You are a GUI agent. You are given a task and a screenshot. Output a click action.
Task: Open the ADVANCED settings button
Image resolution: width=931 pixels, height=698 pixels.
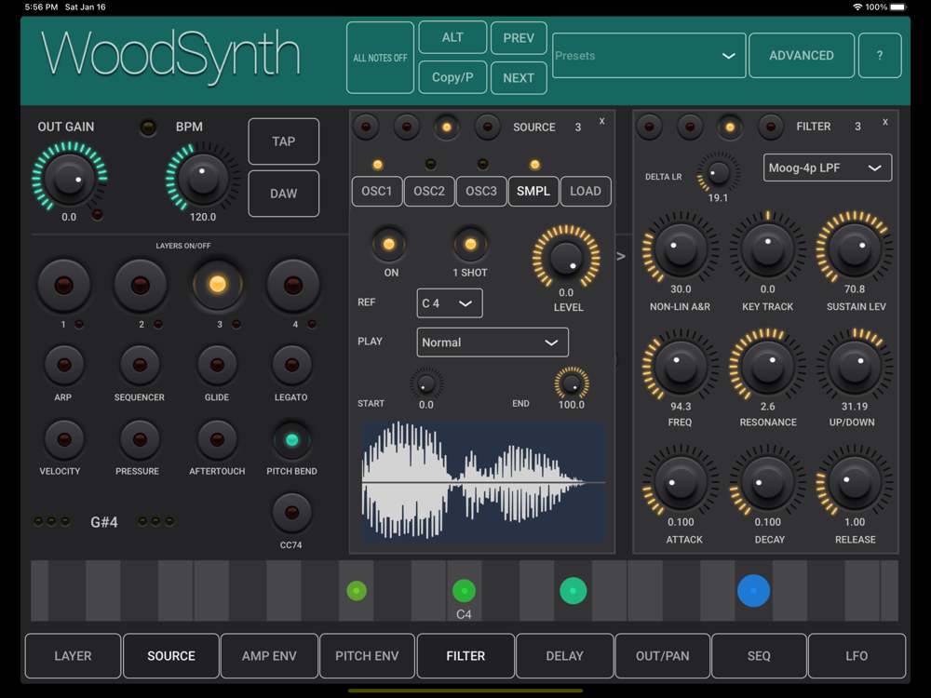(801, 55)
